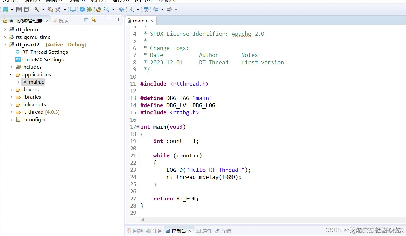Click Collapse All icon in project explorer
Screen dimensions: 406x236
coord(86,20)
